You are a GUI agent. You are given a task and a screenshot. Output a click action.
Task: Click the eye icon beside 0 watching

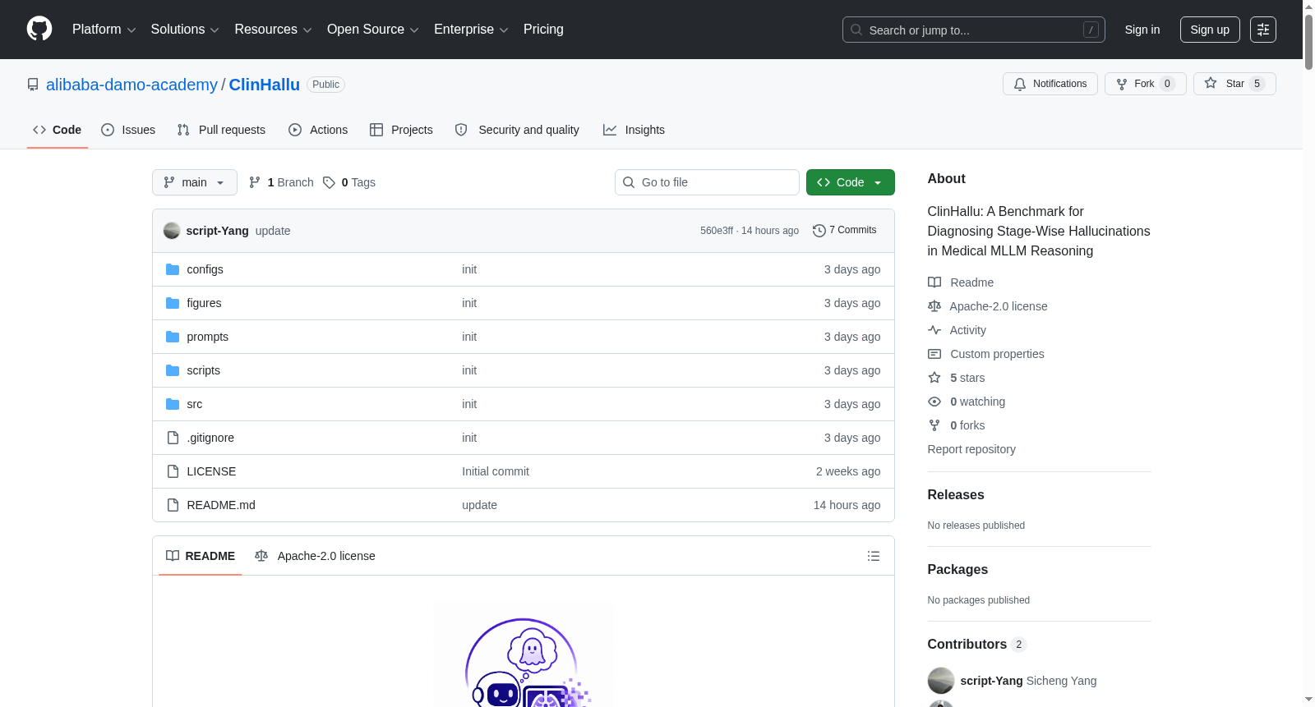(934, 402)
